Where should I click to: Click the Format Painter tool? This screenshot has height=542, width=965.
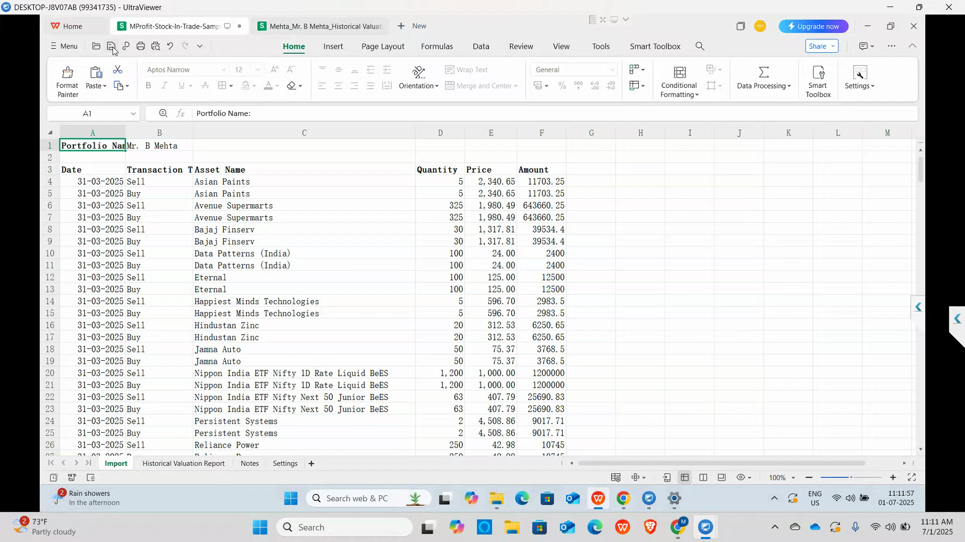point(67,82)
